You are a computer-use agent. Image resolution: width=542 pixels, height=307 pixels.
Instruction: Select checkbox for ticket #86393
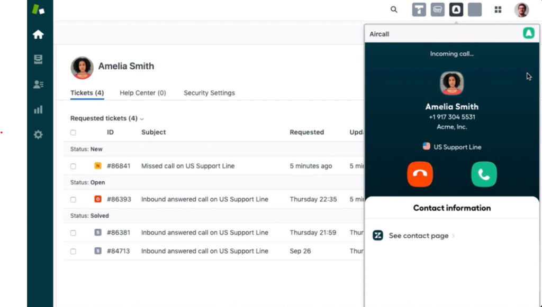pos(73,199)
